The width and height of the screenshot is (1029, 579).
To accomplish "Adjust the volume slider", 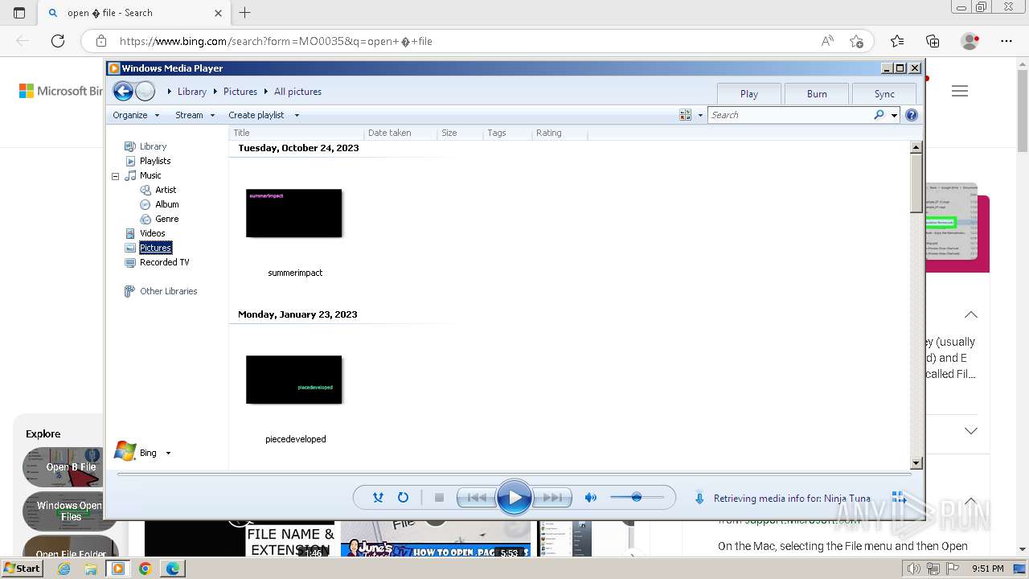I will pos(637,498).
